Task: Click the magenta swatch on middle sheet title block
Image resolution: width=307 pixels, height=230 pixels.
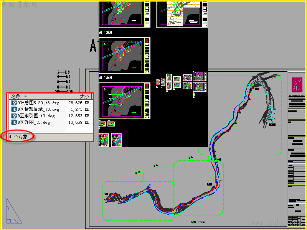Action: pos(147,41)
